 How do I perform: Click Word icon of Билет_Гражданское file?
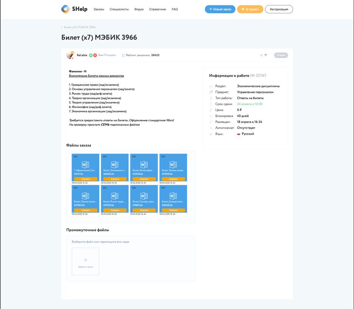click(173, 196)
